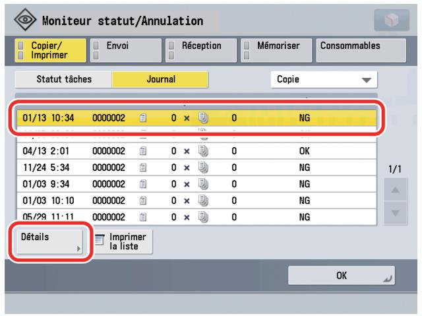The image size is (422, 316).
Task: Click Imprimer la liste button
Action: [x=123, y=241]
